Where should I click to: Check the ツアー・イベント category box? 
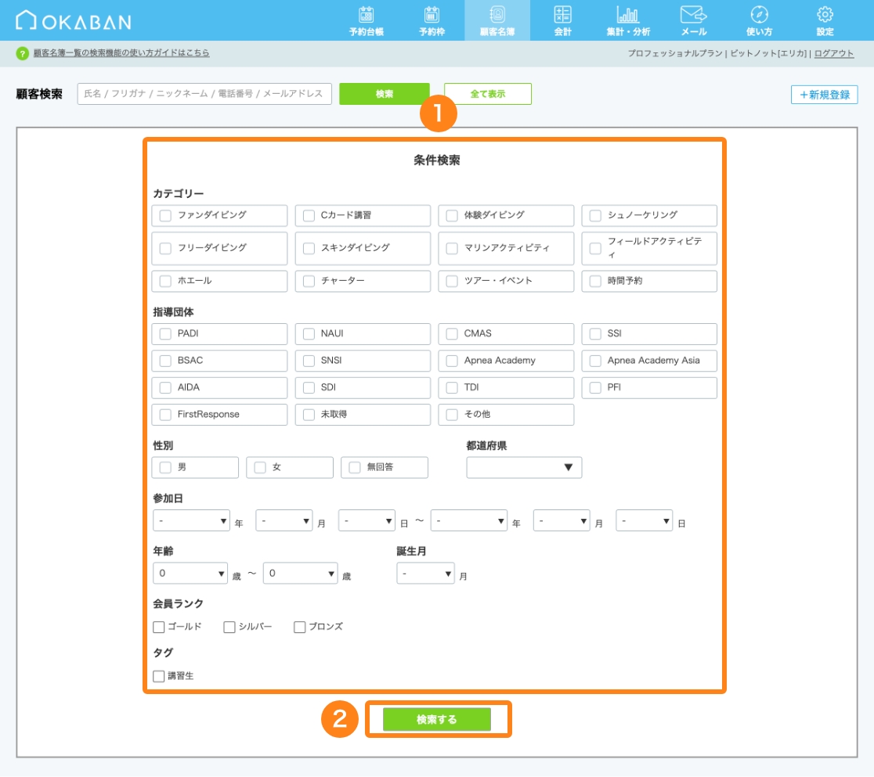[452, 281]
